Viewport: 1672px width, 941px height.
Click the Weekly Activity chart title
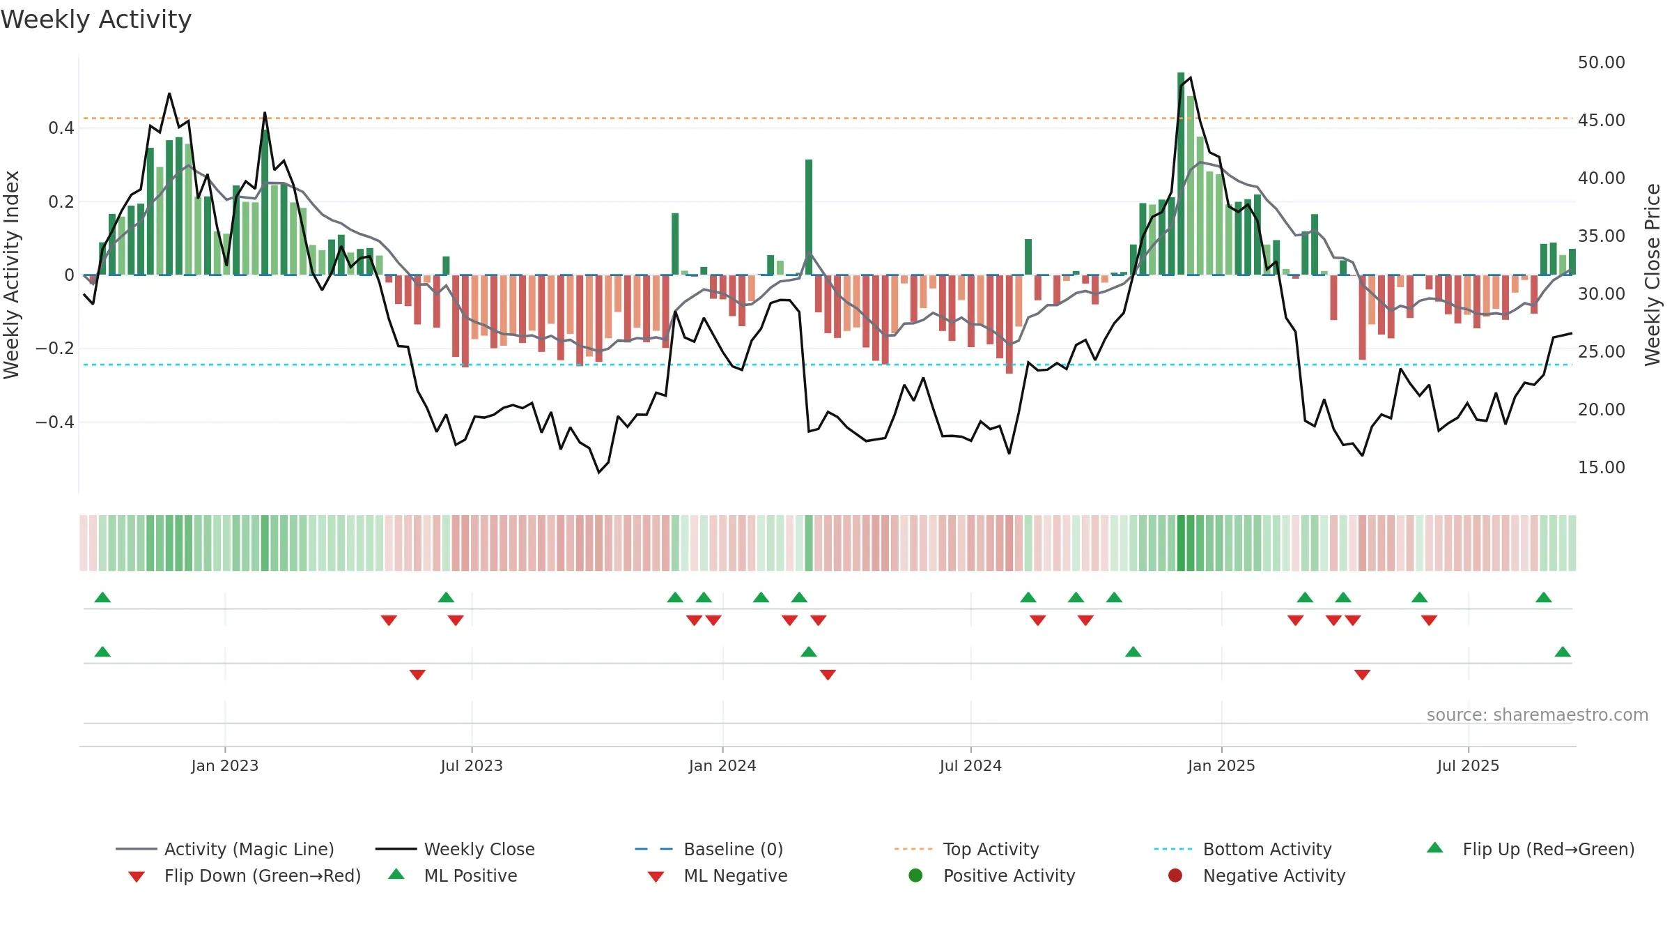coord(96,20)
